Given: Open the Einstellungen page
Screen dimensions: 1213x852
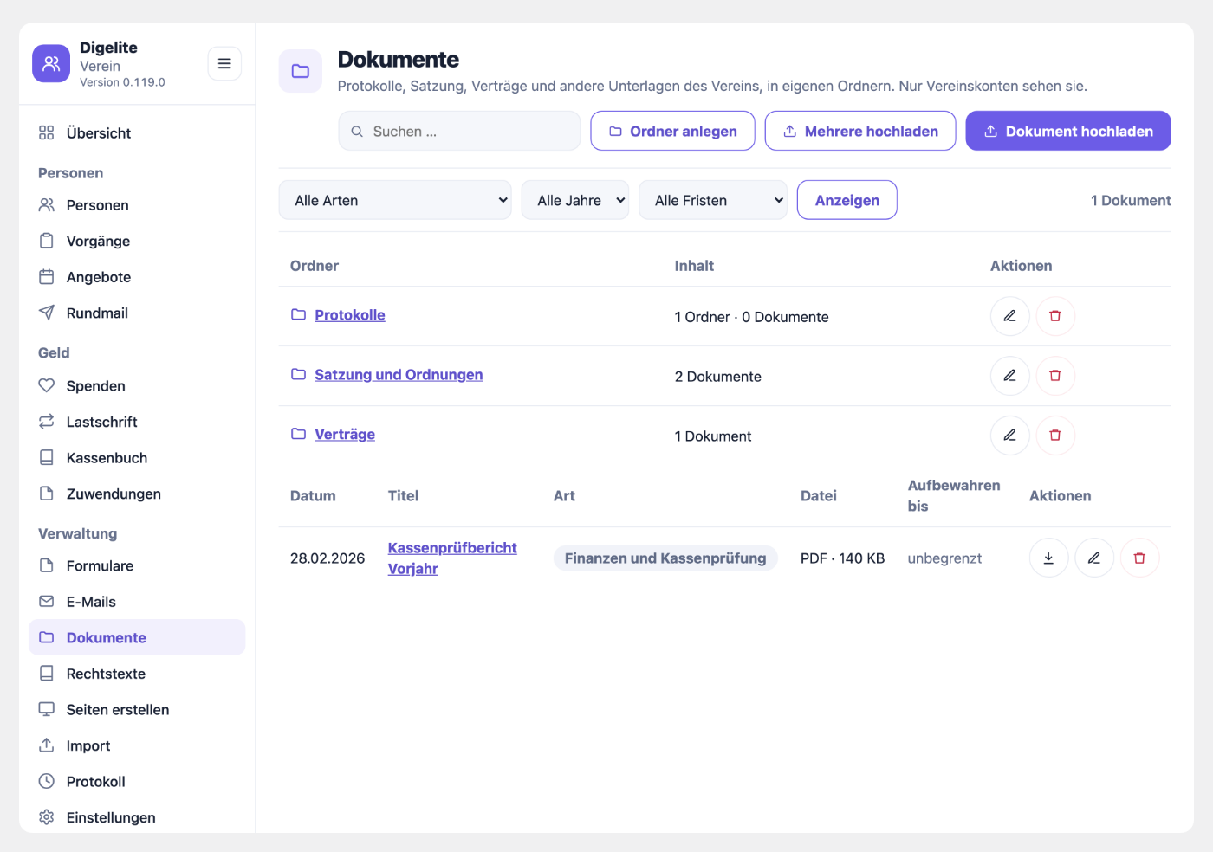Looking at the screenshot, I should pyautogui.click(x=137, y=817).
